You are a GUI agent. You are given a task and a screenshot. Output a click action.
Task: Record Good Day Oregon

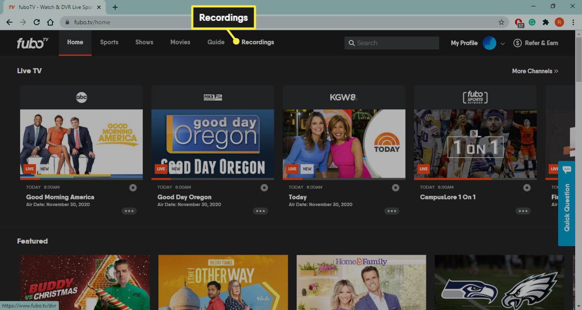[x=264, y=187]
